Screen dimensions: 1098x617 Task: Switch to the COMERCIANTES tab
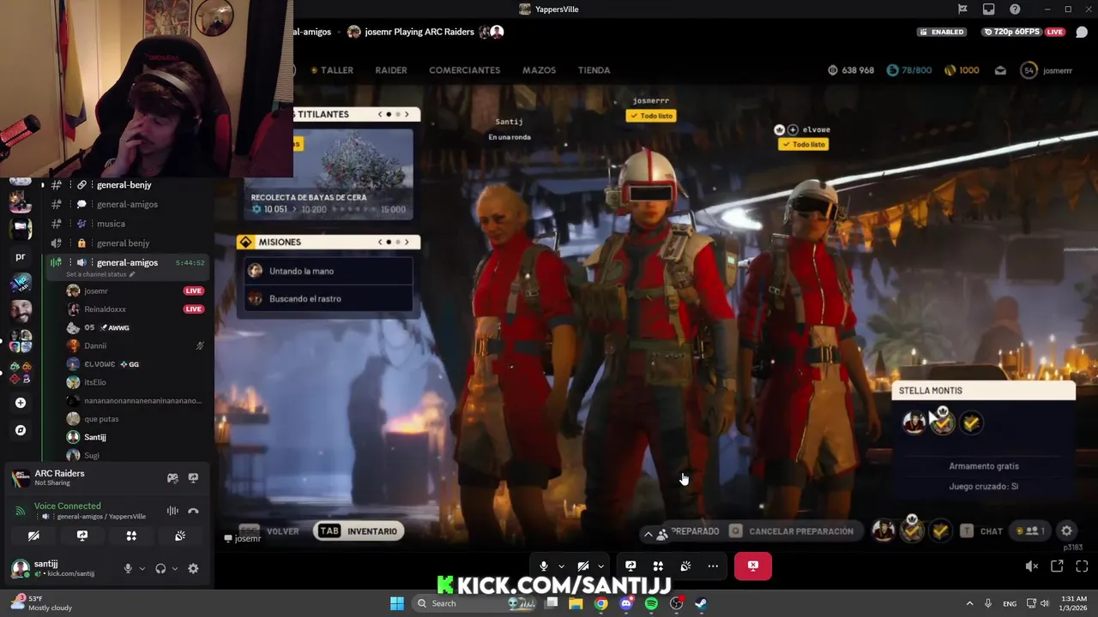click(464, 70)
